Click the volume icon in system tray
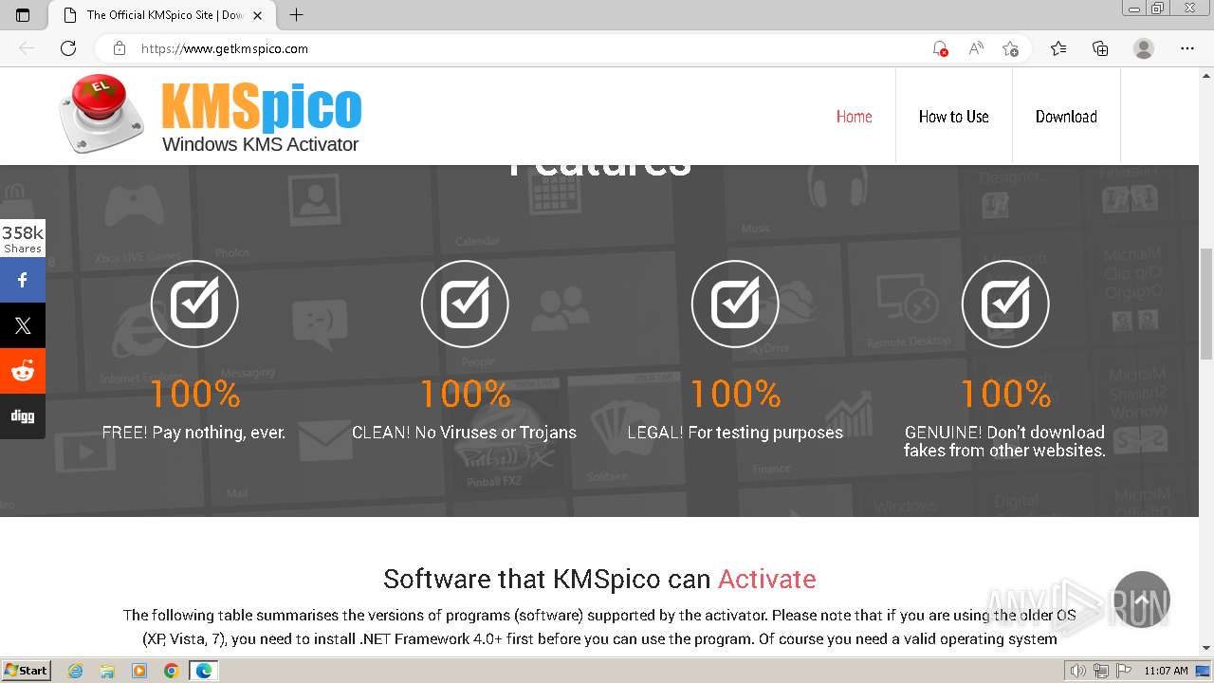 [1079, 671]
